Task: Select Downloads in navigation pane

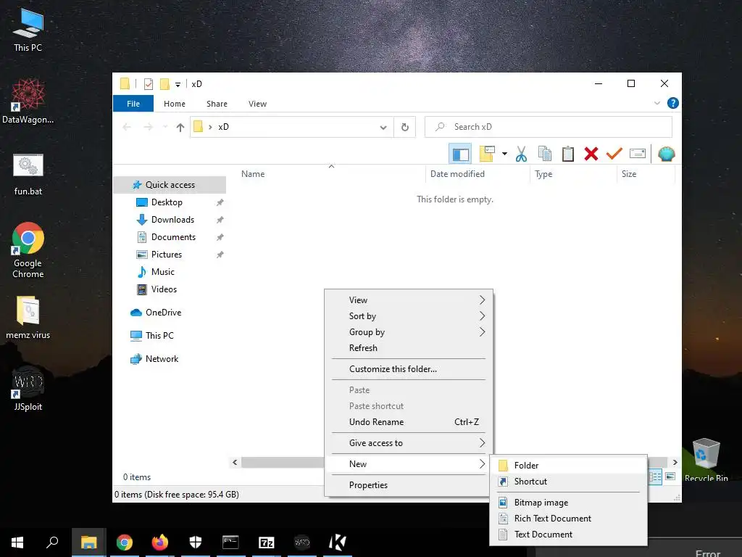Action: click(x=172, y=220)
